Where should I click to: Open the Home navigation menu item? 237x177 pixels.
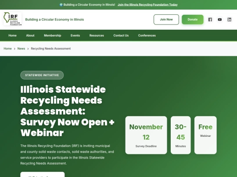click(x=12, y=35)
